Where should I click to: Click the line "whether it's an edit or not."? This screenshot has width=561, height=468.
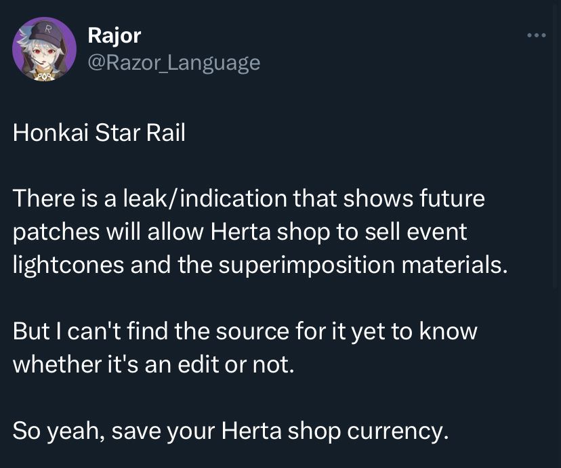[154, 364]
